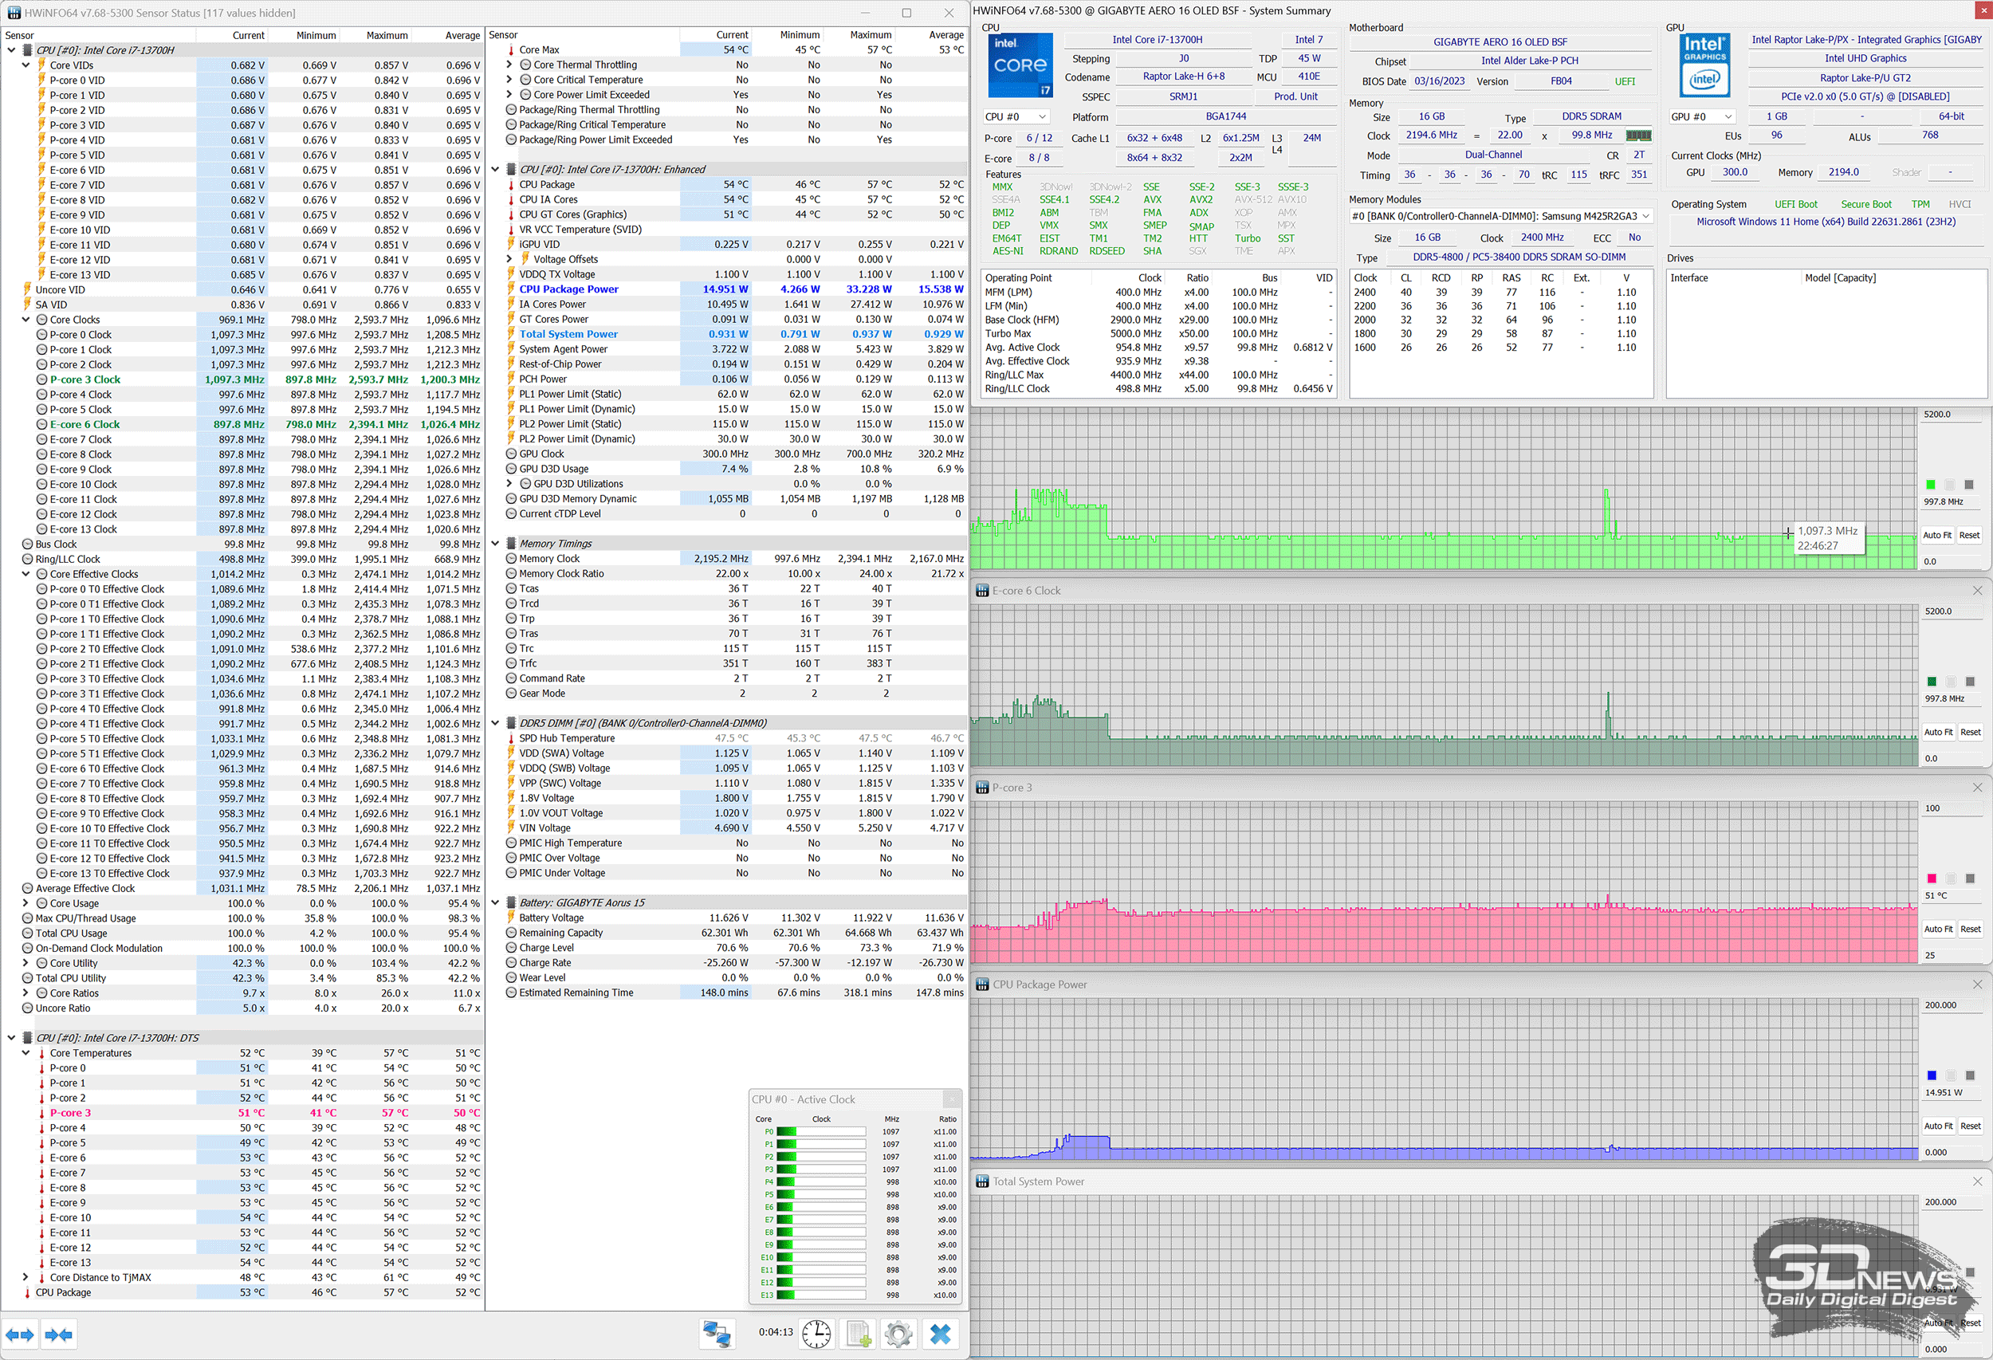Click Auto Fit on the E-core 6 Clock graph
Viewport: 1993px width, 1360px height.
click(x=1937, y=733)
